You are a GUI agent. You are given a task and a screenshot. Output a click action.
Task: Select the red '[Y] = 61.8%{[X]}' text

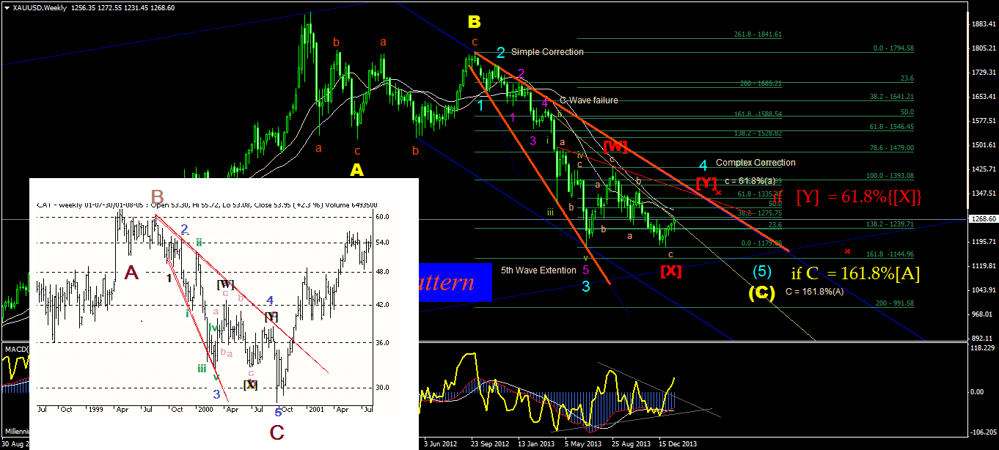(x=859, y=196)
